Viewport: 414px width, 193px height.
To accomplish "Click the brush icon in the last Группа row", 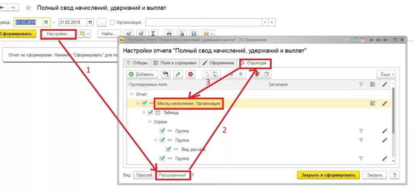I will [x=385, y=159].
